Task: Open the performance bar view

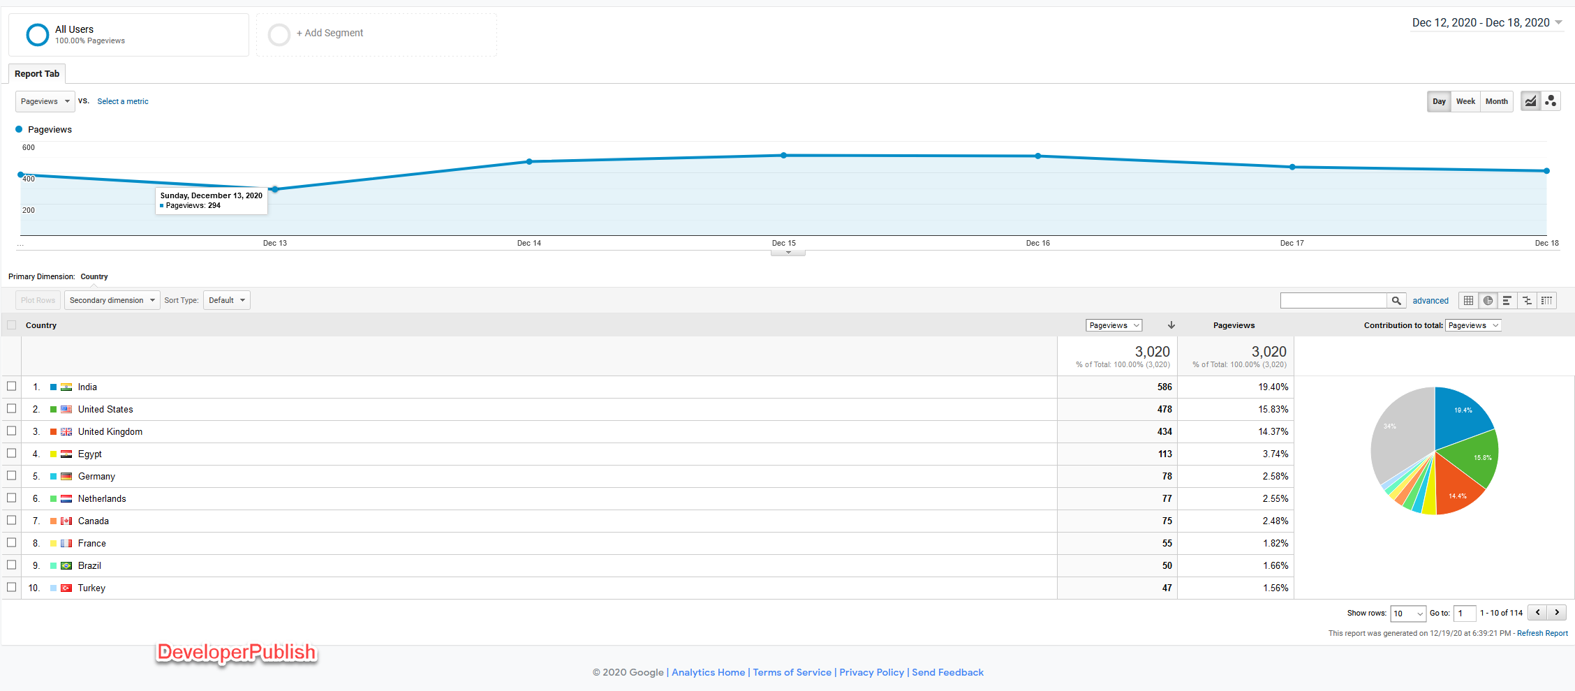Action: (x=1507, y=300)
